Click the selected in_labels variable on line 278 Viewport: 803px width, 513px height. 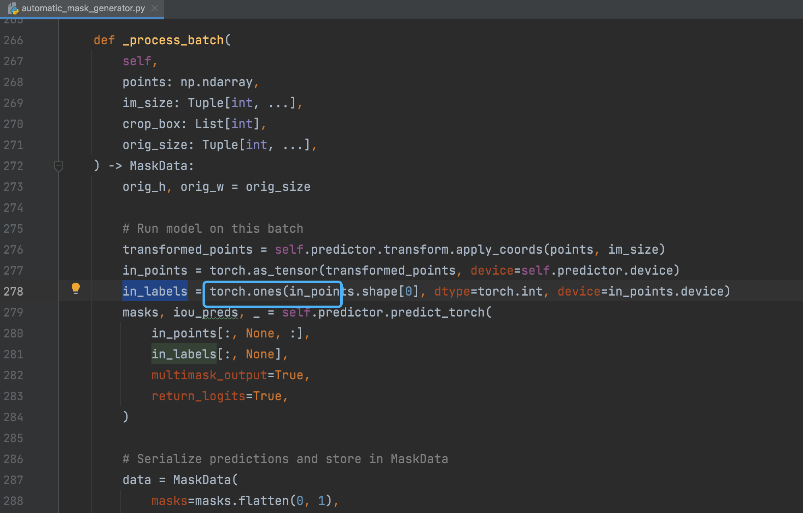point(155,292)
